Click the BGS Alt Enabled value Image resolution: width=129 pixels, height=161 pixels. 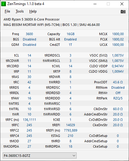tap(70, 39)
